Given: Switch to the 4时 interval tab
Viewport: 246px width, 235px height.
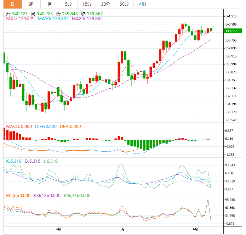Looking at the screenshot, I should (x=143, y=4).
